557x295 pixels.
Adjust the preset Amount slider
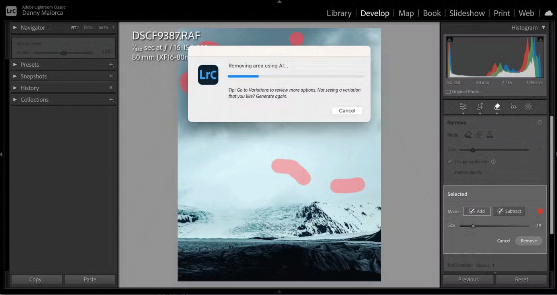pos(64,52)
